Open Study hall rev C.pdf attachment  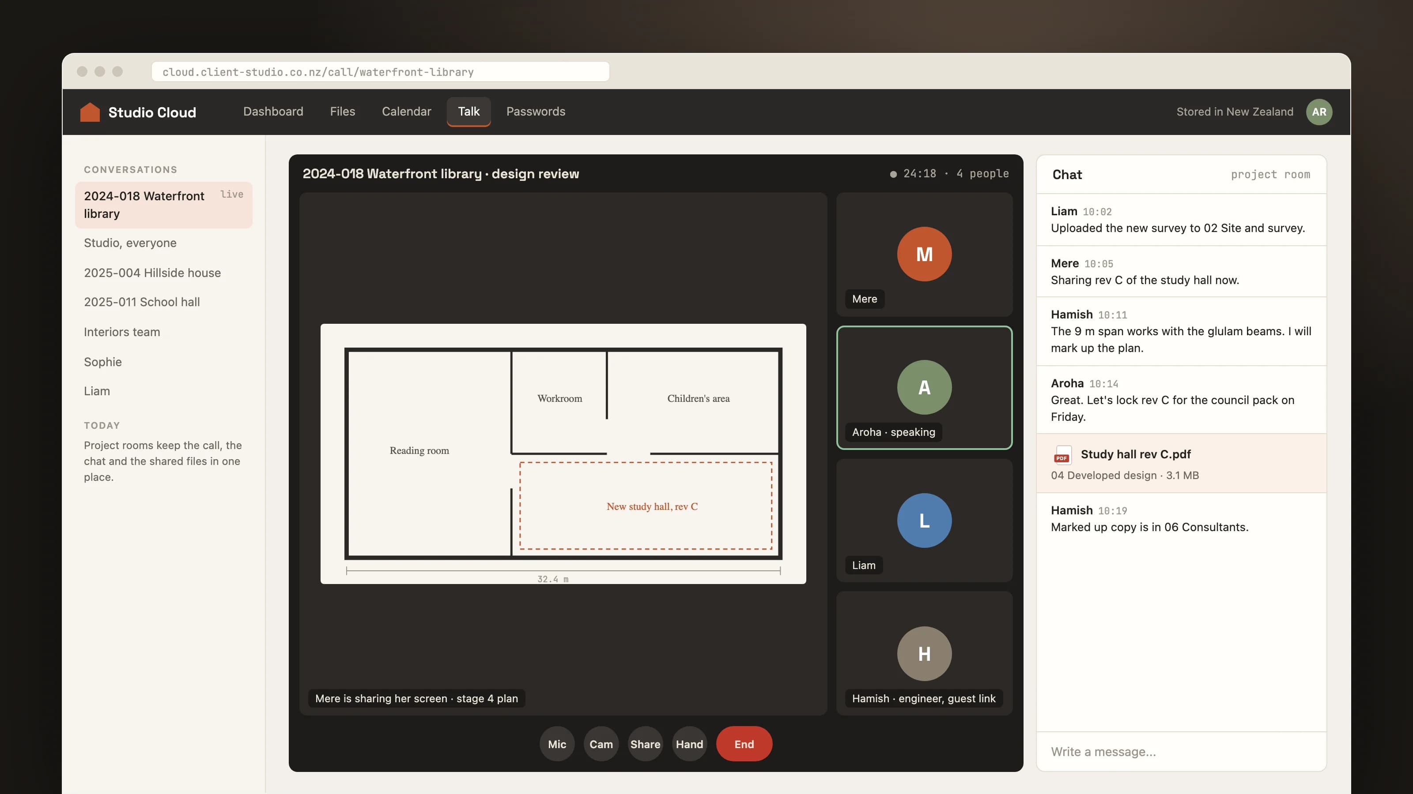(x=1181, y=464)
